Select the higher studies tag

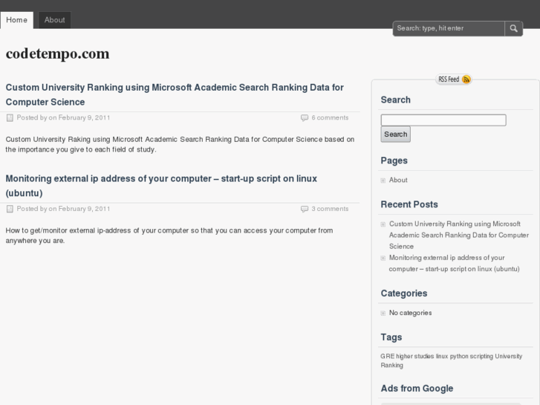415,356
